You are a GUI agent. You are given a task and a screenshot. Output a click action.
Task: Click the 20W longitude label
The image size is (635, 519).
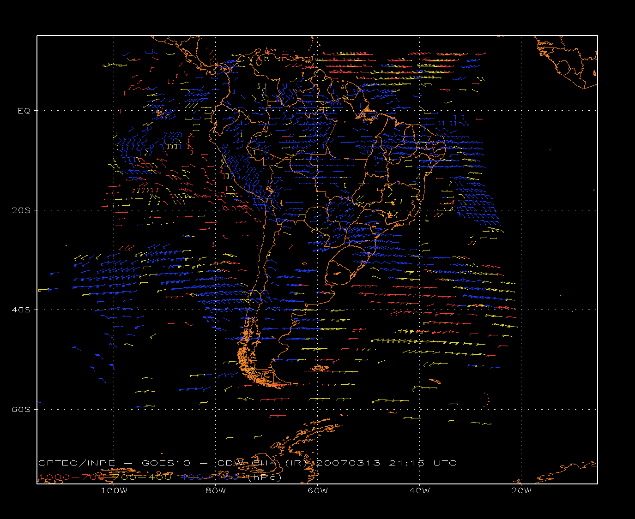521,490
